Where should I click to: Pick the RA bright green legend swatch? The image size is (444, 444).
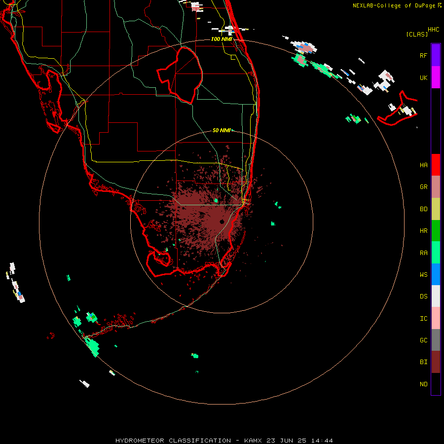[x=436, y=253]
